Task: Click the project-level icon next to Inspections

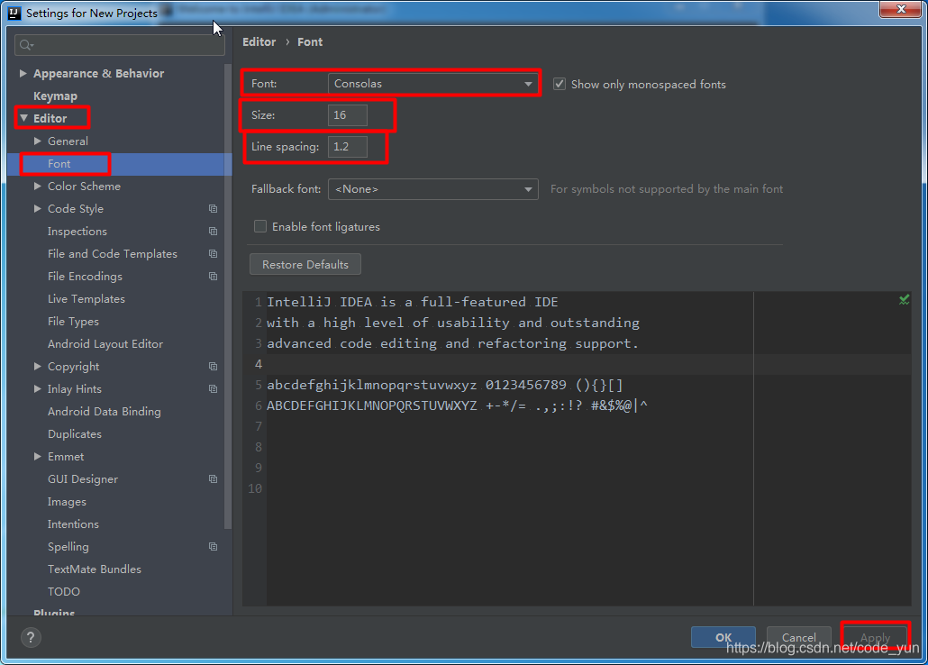Action: [x=213, y=232]
